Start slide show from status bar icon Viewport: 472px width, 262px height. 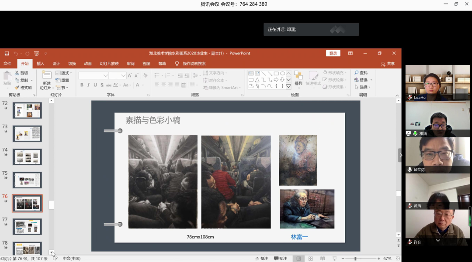pos(334,259)
